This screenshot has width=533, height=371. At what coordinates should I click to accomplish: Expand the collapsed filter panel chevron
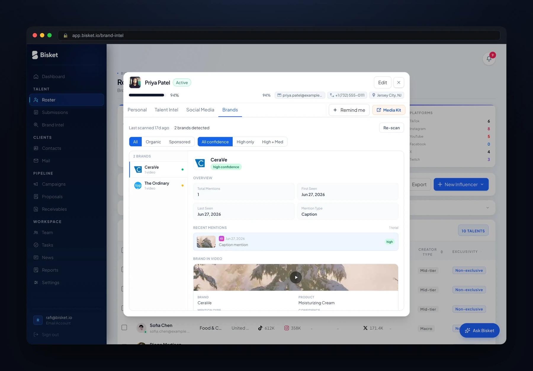coord(487,208)
